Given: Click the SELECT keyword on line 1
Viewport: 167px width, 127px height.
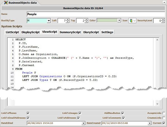Looking at the screenshot, I should 20,39.
